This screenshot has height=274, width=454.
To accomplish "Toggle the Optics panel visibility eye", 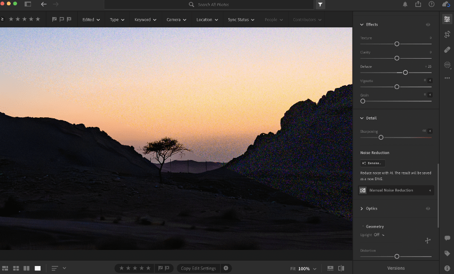I will coord(428,208).
